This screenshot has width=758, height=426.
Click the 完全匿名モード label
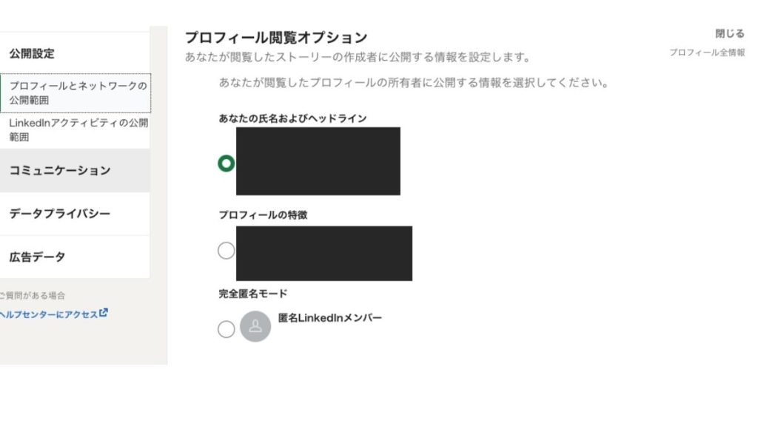click(253, 294)
